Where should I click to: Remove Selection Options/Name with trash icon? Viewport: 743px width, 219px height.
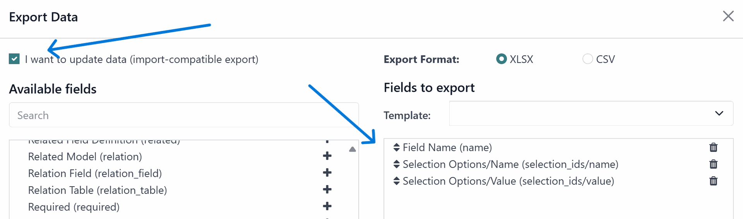click(x=713, y=164)
